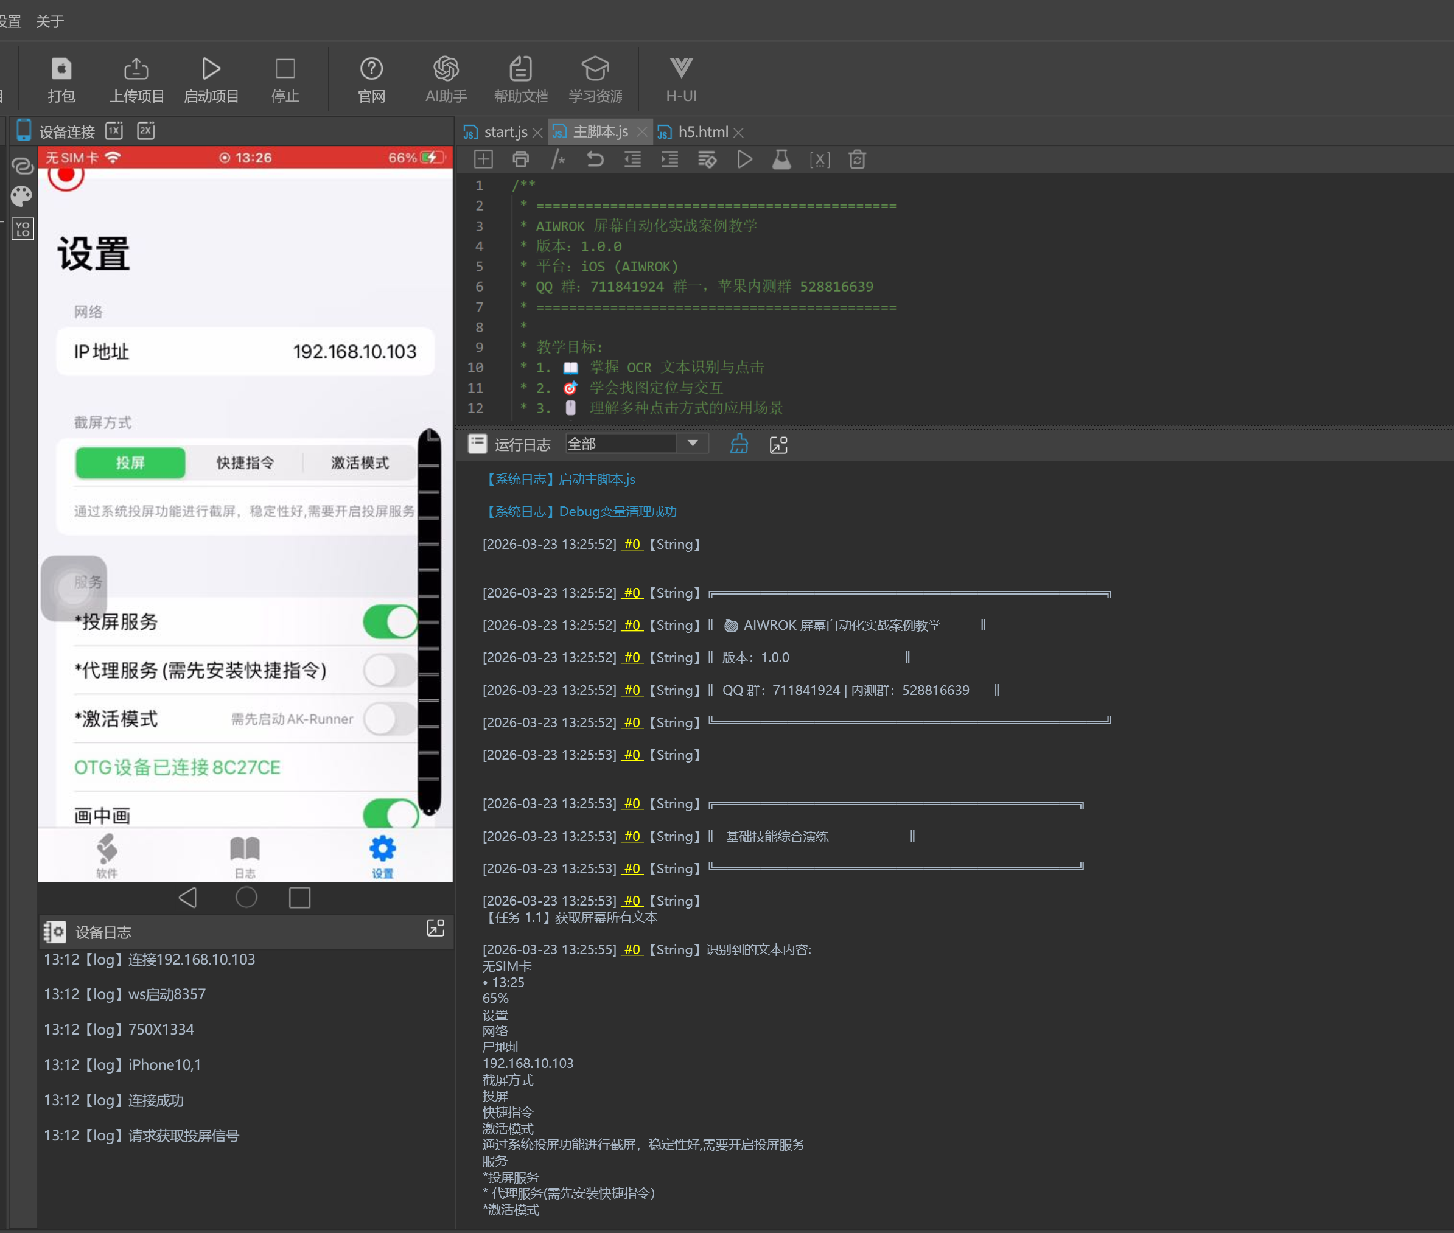
Task: Click the [x] variable icon
Action: click(819, 160)
